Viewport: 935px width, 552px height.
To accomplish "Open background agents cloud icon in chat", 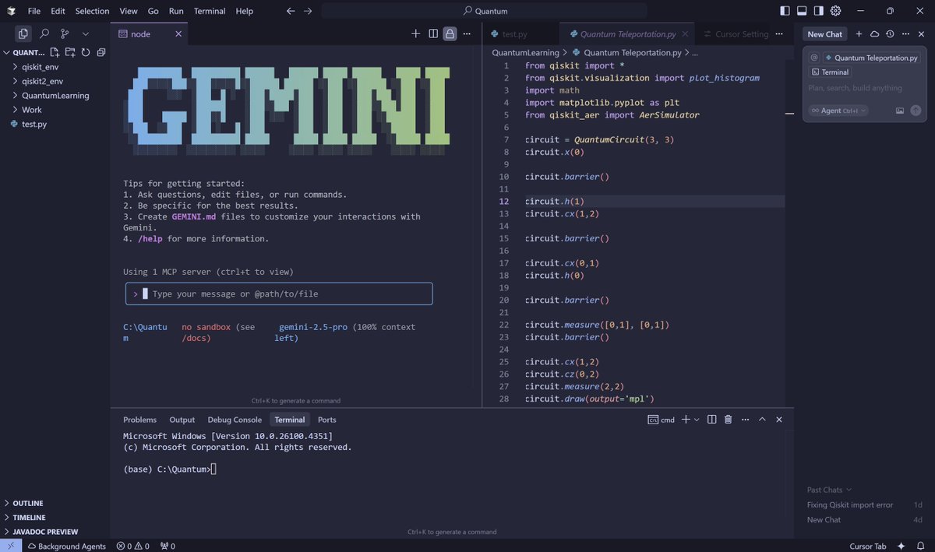I will 874,34.
